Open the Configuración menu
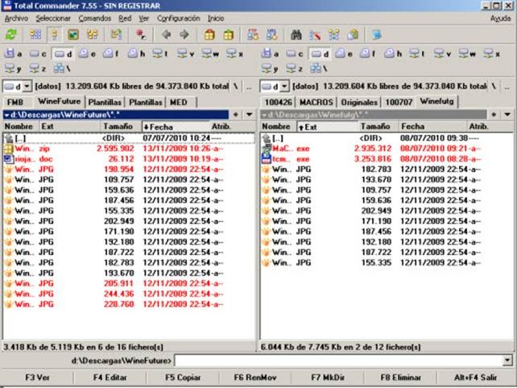517x388 pixels. [179, 19]
